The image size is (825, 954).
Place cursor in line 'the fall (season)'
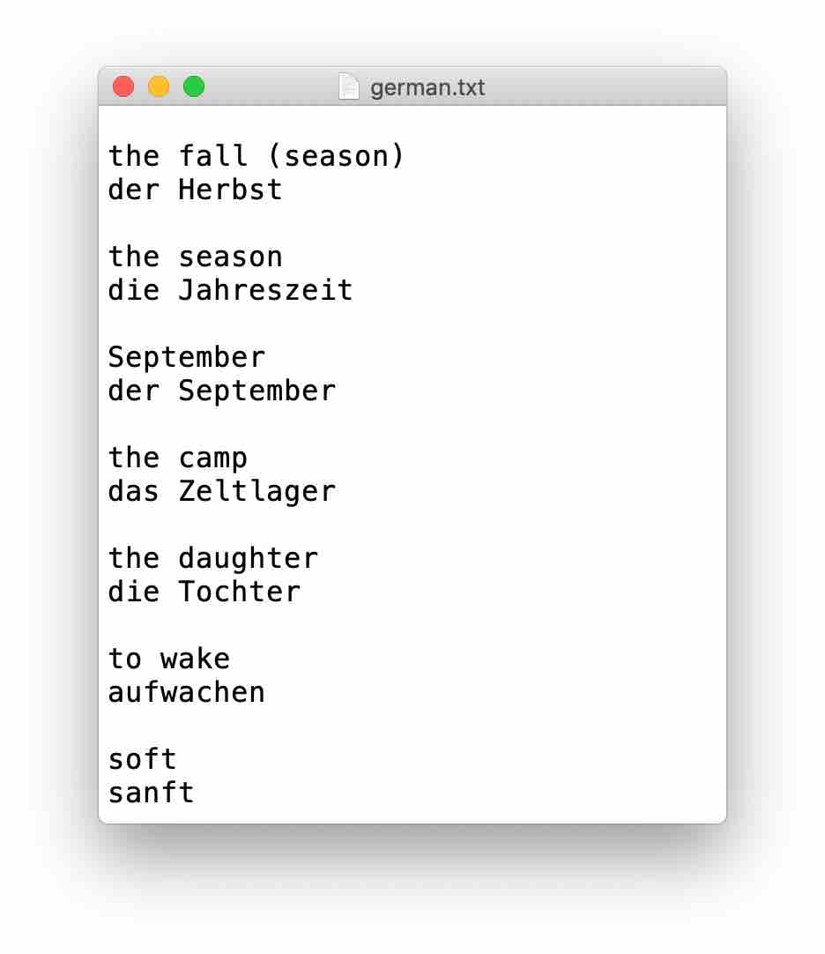[256, 156]
